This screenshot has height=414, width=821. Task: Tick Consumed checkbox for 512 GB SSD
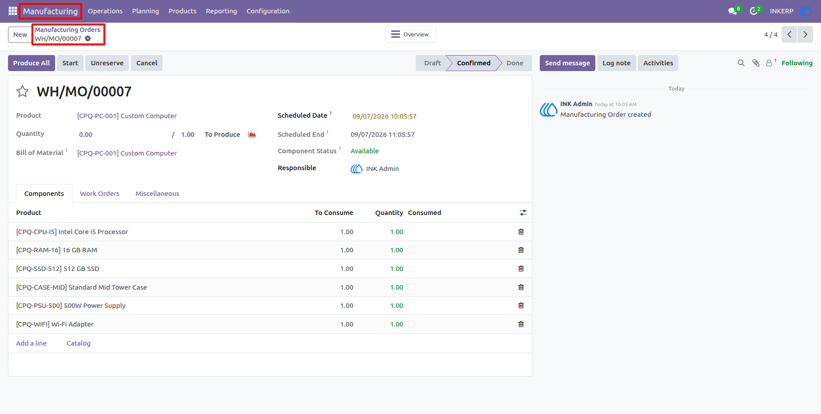coord(411,269)
